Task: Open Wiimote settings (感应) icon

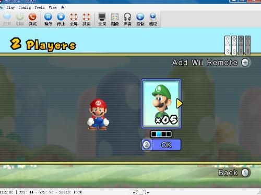Action: [153, 19]
